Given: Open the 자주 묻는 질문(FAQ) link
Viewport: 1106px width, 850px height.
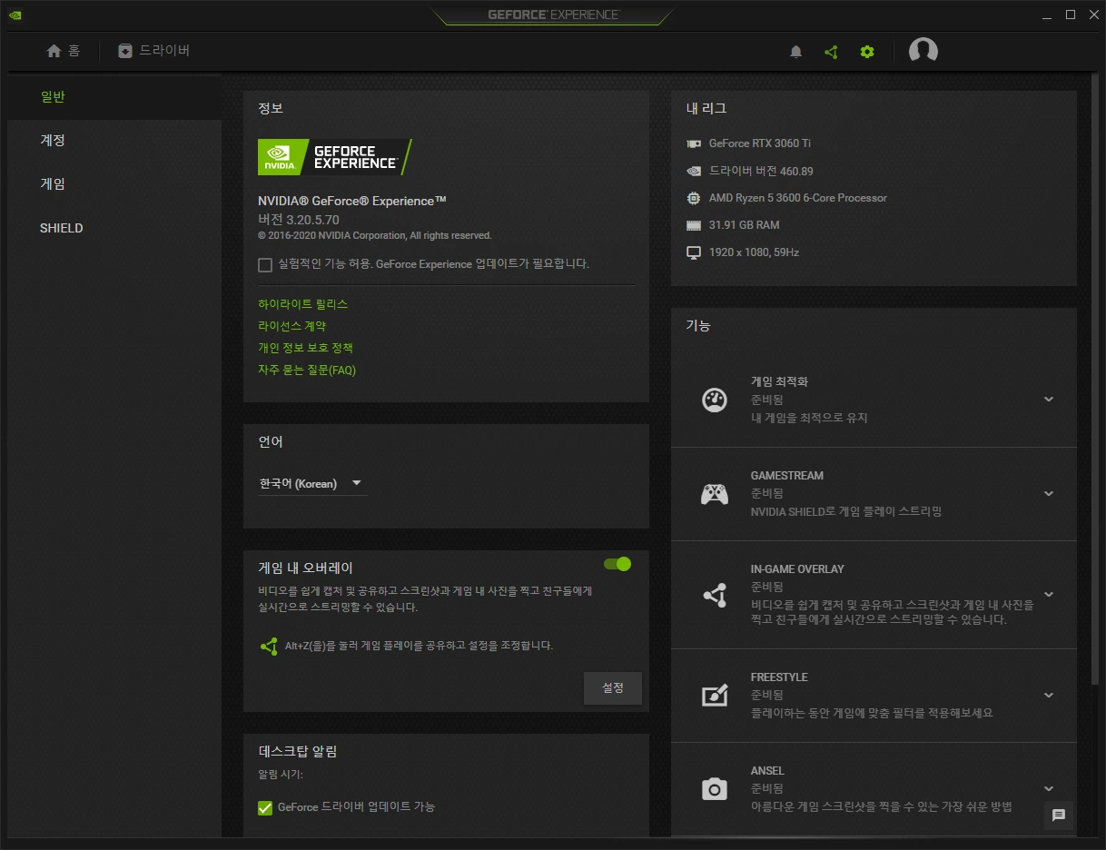Looking at the screenshot, I should click(307, 371).
